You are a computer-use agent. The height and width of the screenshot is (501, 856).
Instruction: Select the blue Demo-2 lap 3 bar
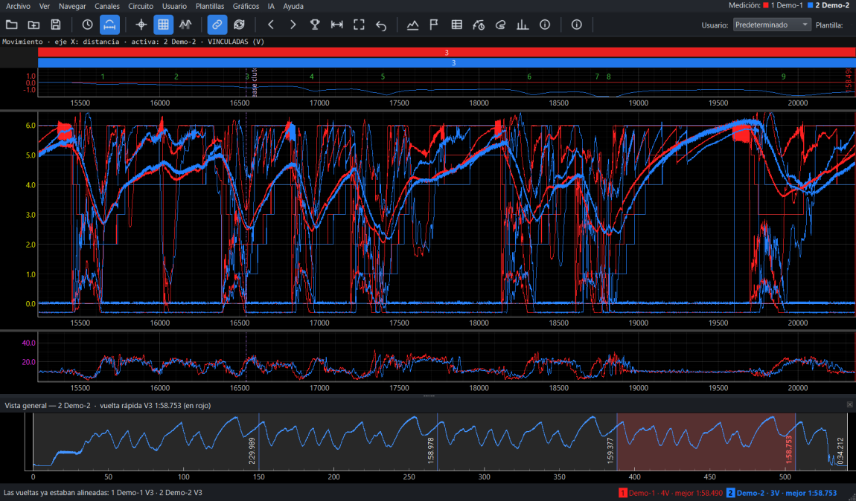pos(447,62)
